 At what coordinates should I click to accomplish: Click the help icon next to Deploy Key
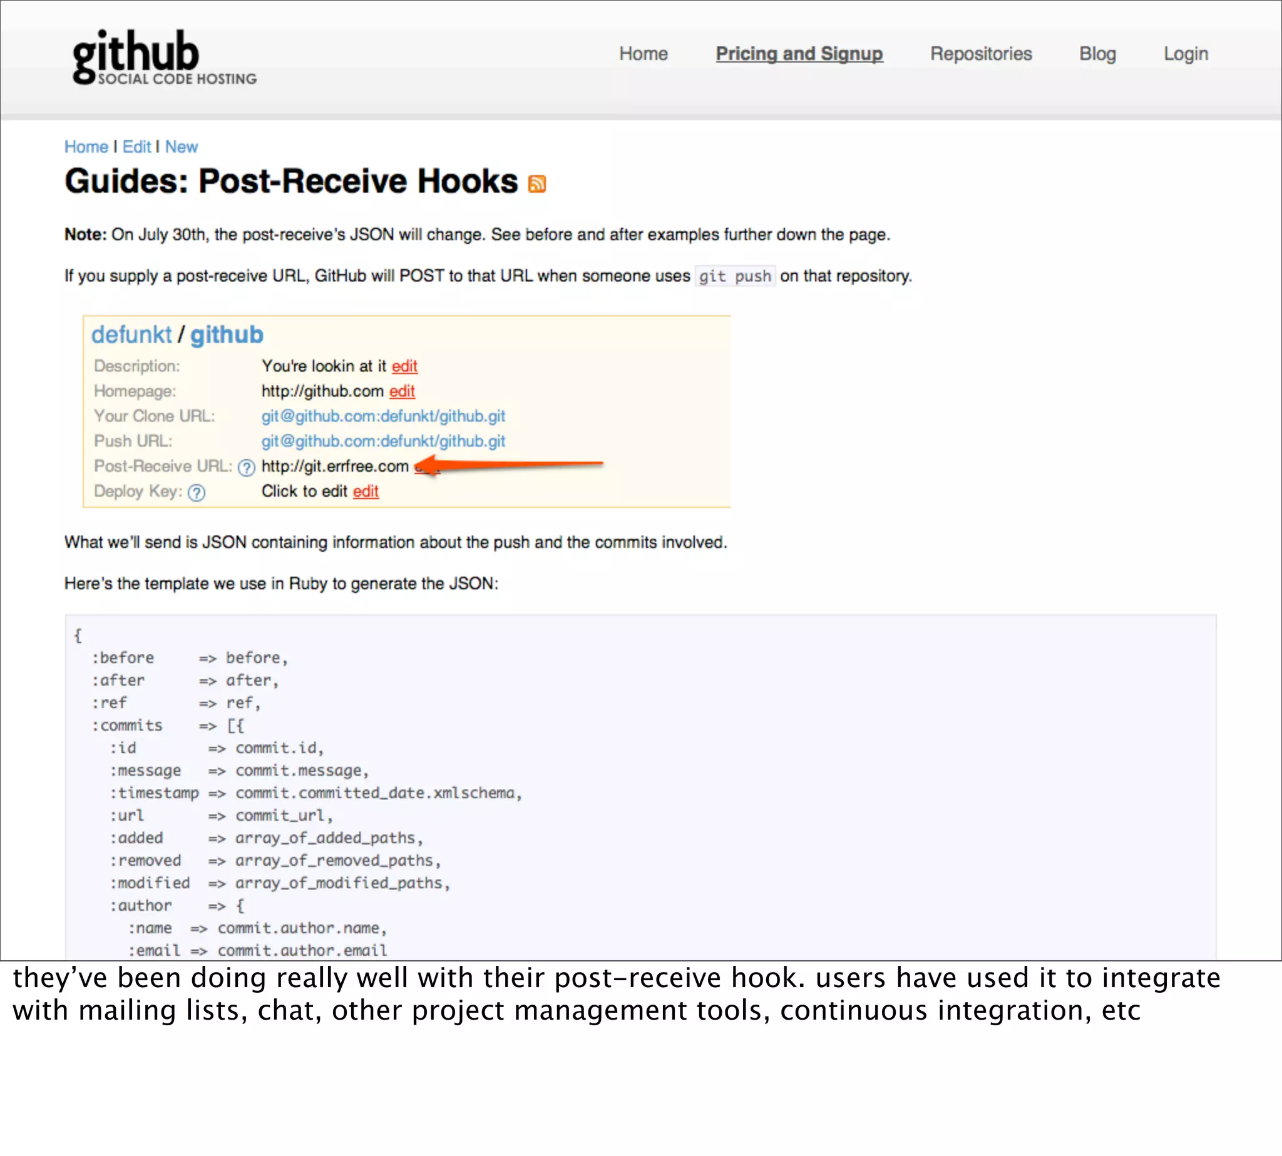tap(197, 493)
